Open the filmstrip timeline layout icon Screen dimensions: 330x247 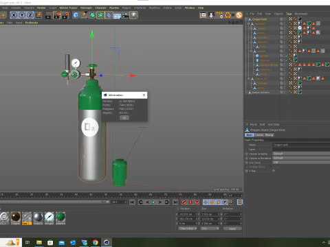[240, 202]
